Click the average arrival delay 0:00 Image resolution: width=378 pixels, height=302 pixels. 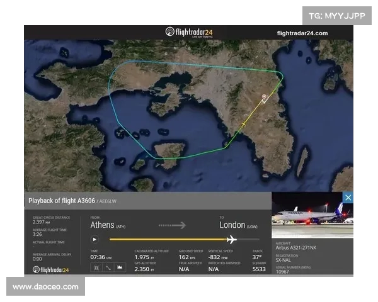tap(37, 259)
